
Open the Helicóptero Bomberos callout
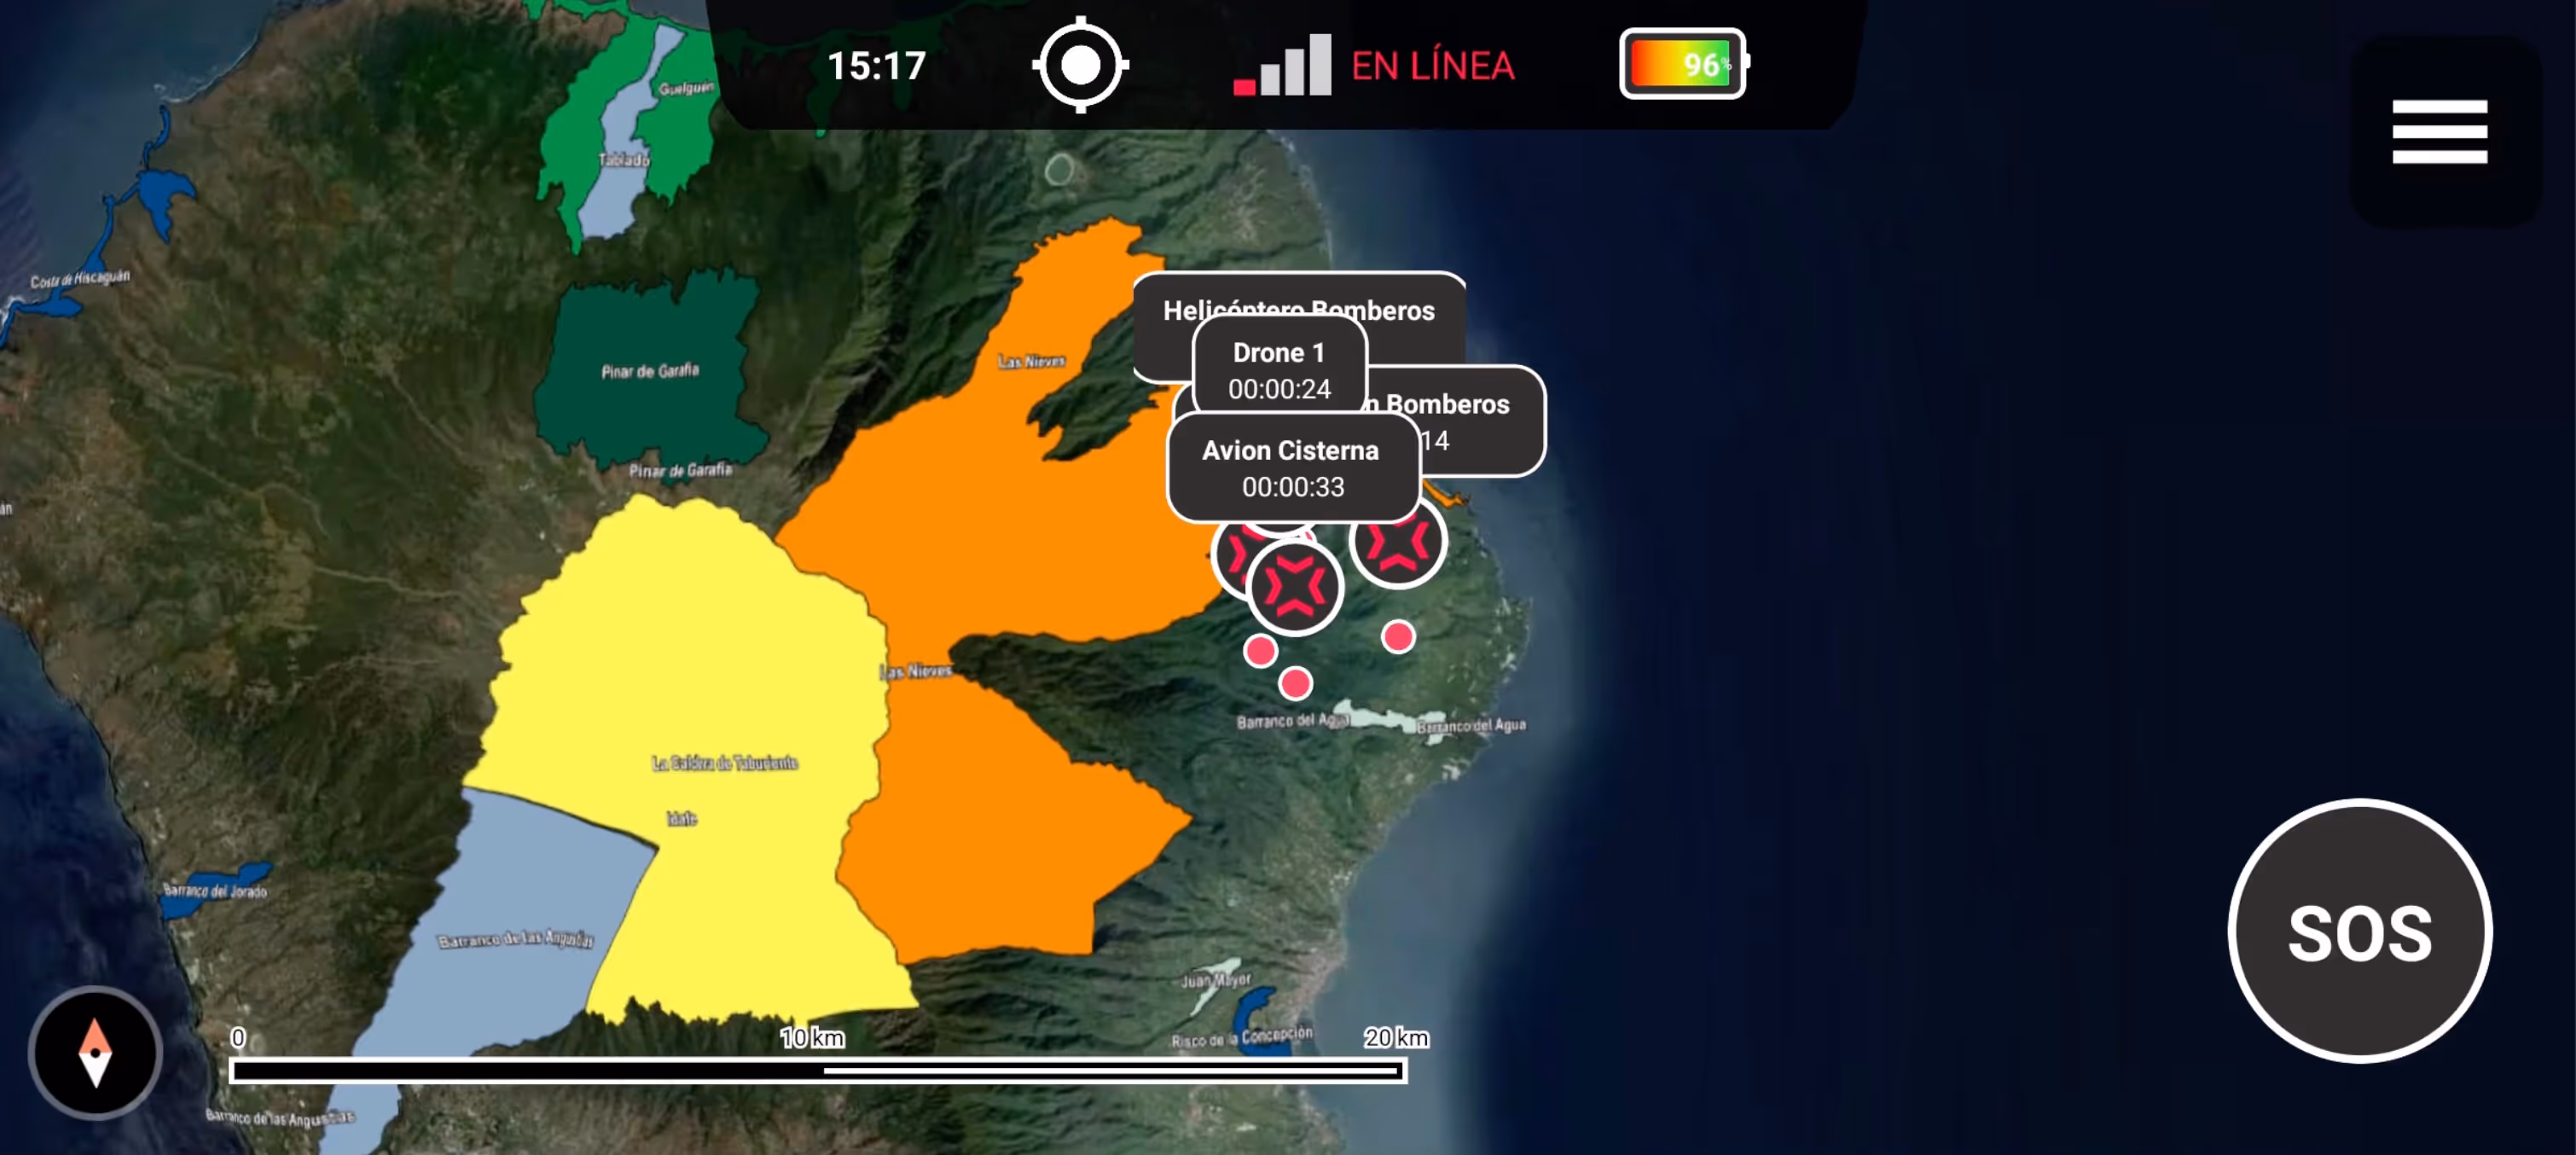(x=1299, y=311)
